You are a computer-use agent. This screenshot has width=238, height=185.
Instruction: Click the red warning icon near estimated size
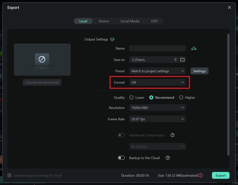(x=201, y=175)
